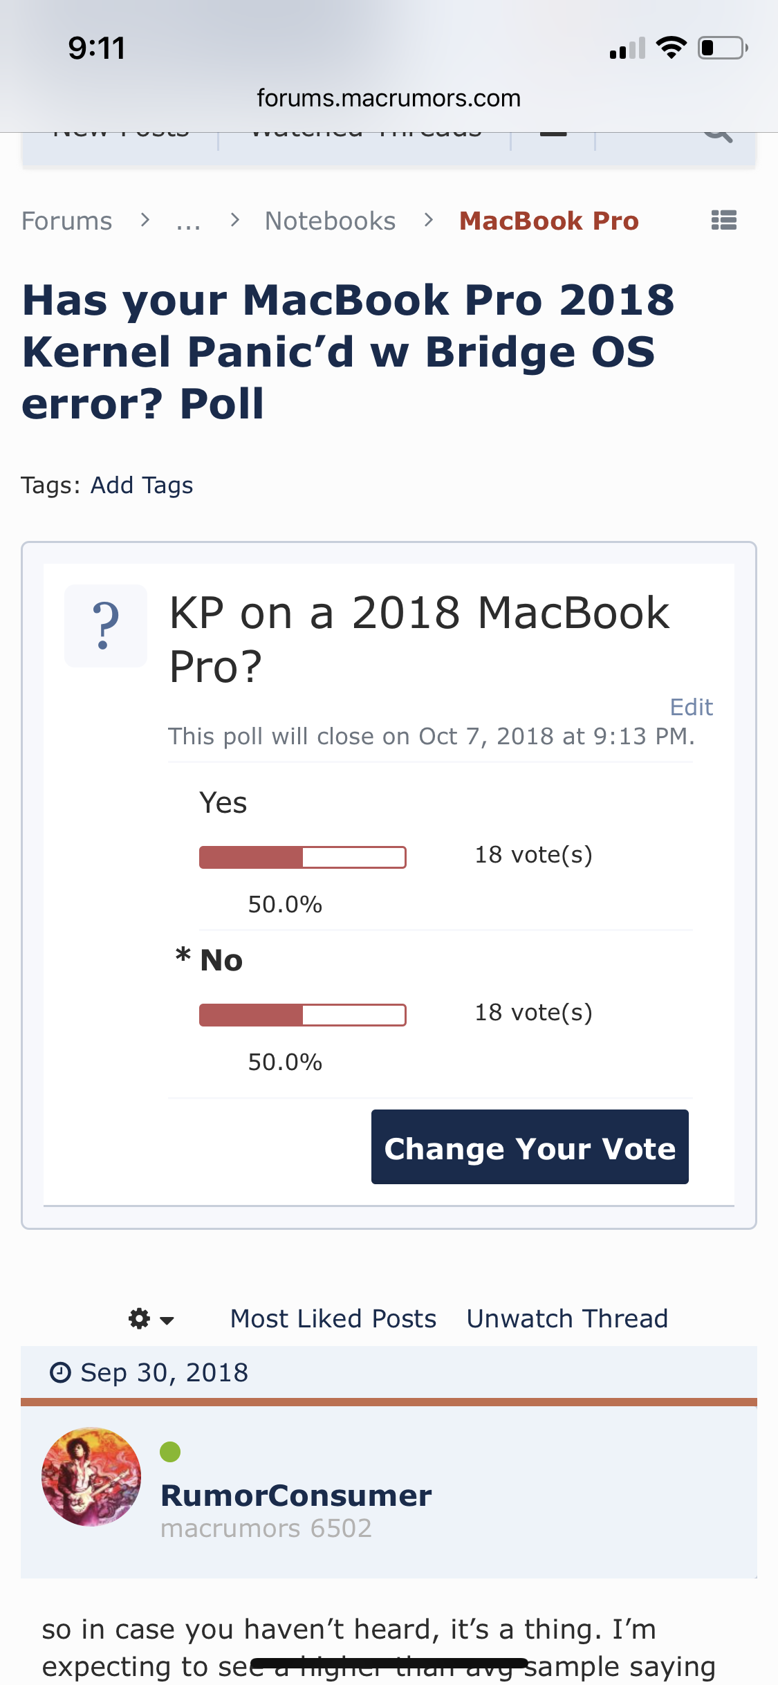Screen dimensions: 778x1685
Task: Open the hamburger menu in navigation bar
Action: (553, 133)
